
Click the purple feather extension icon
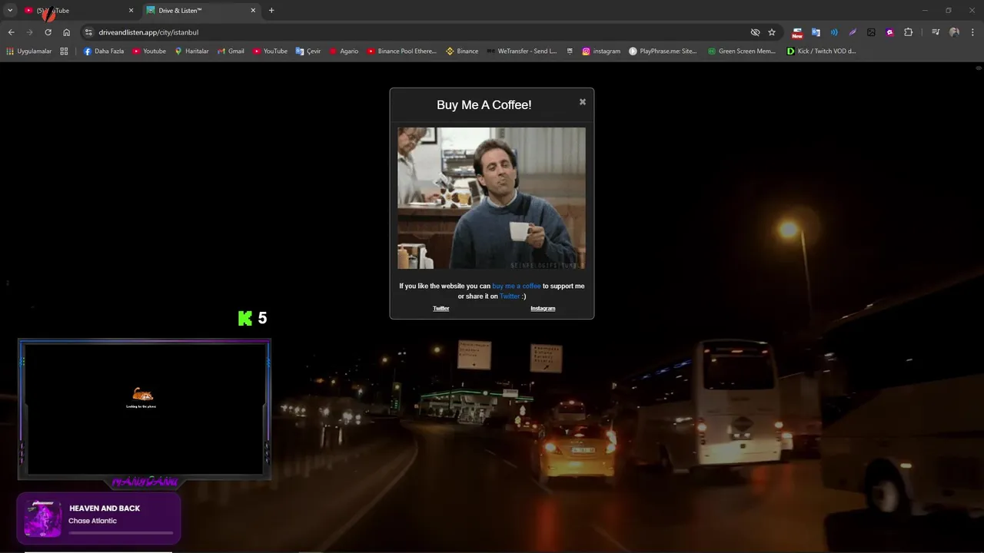[x=853, y=32]
